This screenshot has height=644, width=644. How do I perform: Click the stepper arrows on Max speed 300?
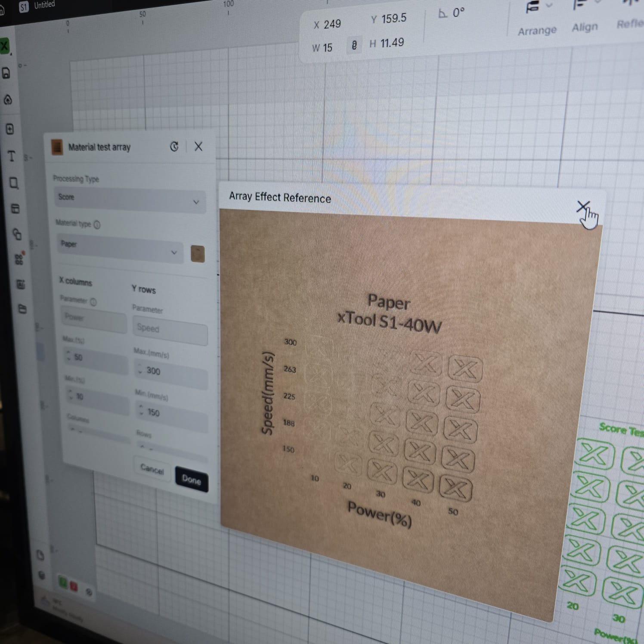pos(140,368)
